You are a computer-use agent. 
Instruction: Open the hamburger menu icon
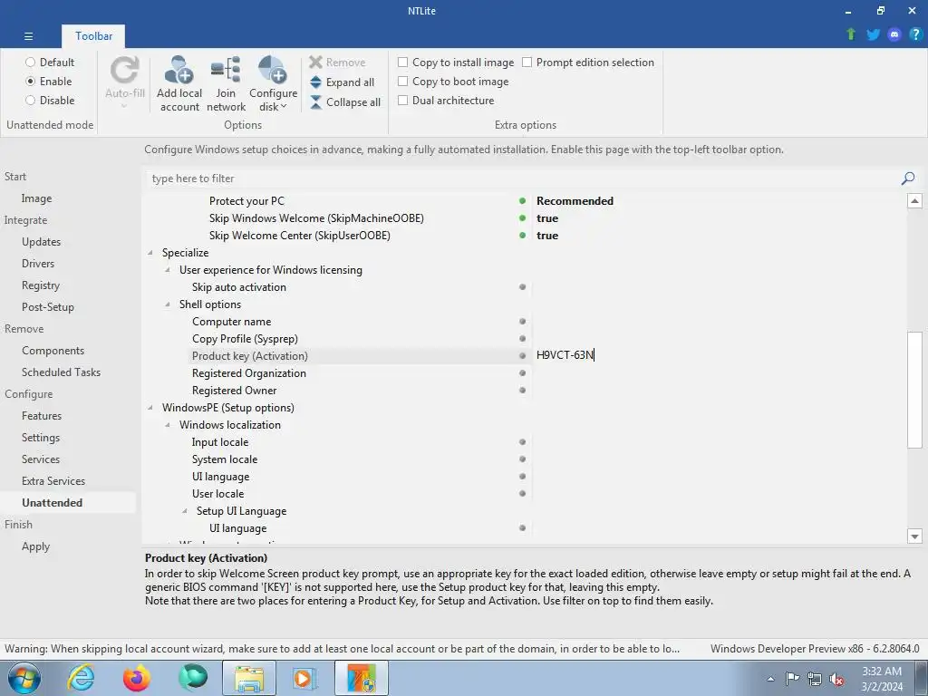pos(28,36)
